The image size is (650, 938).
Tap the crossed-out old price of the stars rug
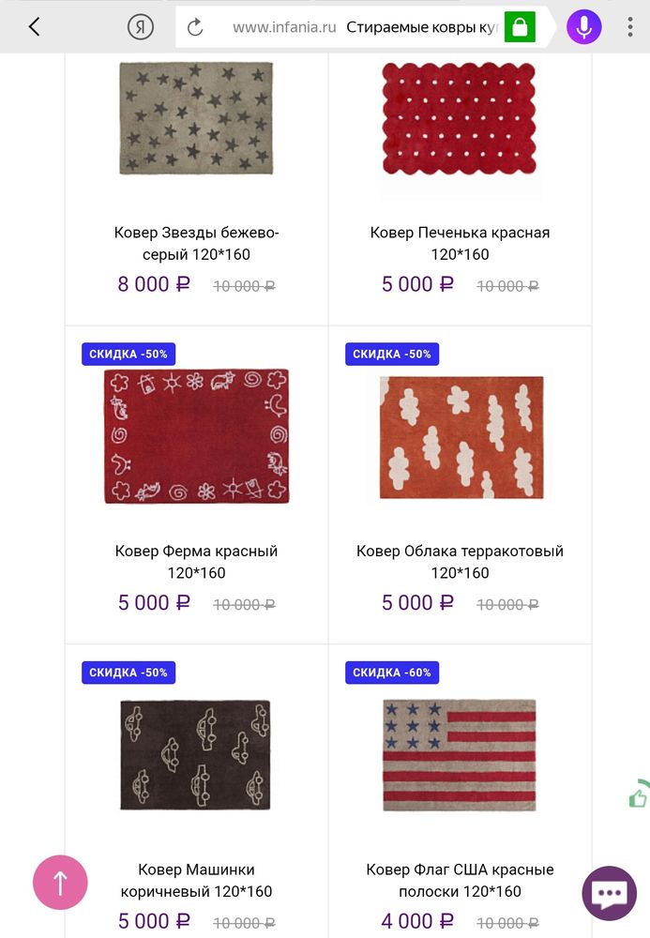pos(244,285)
